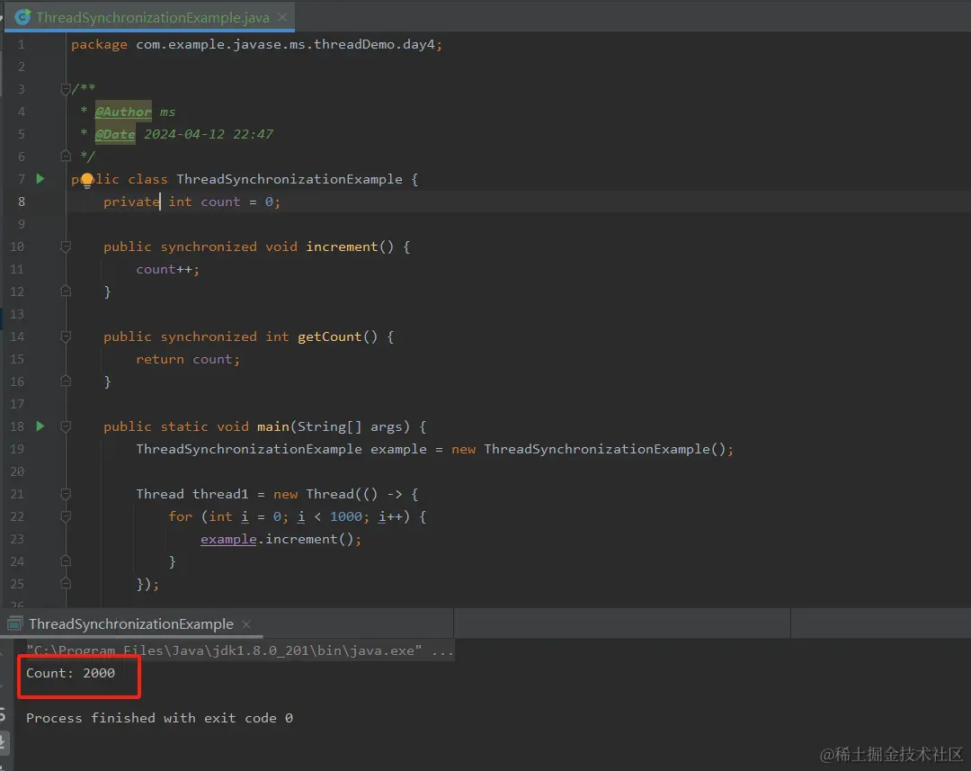
Task: Click line number 23 in the gutter
Action: [x=17, y=539]
